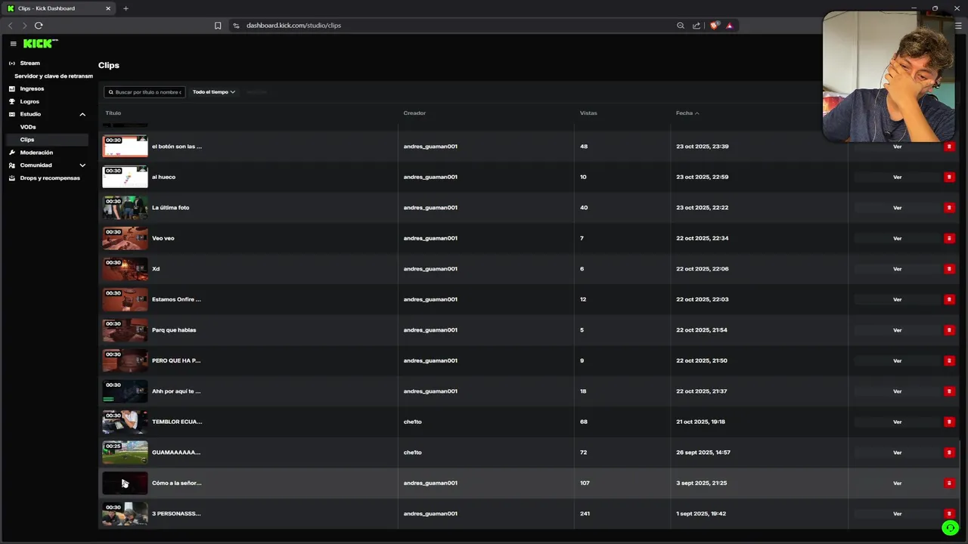
Task: Click "Ver" for the "Veo veo" clip
Action: click(897, 239)
